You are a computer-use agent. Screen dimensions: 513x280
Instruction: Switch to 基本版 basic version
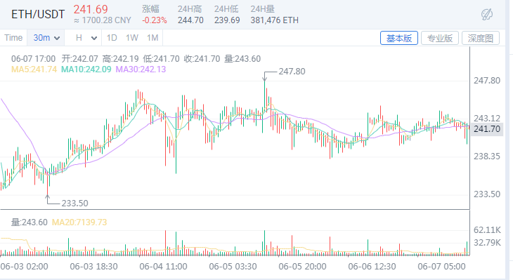[x=399, y=38]
